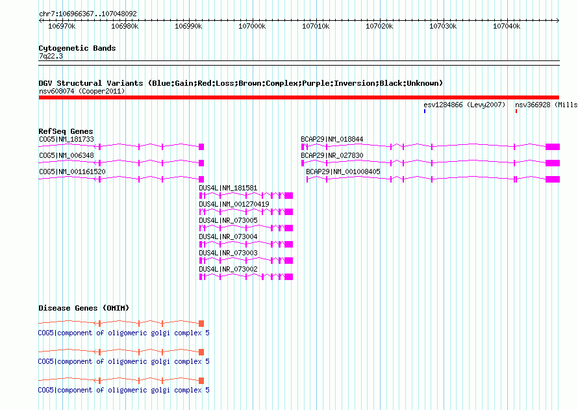Open COG5|NM_006348 transcript label
The height and width of the screenshot is (410, 578).
tap(66, 155)
